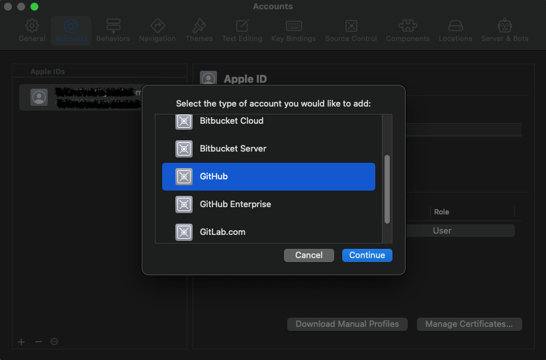Viewport: 546px width, 360px height.
Task: Click the GitLab.com account icon
Action: [184, 232]
